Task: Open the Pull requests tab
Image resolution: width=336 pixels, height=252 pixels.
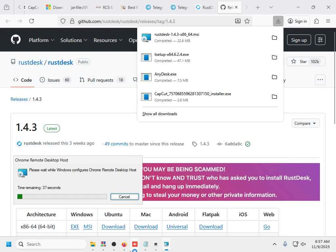Action: tap(101, 80)
